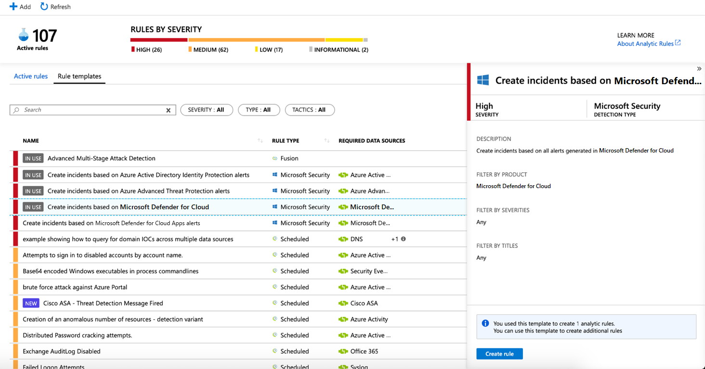This screenshot has width=705, height=369.
Task: Sort by NAME column arrows
Action: coord(260,140)
